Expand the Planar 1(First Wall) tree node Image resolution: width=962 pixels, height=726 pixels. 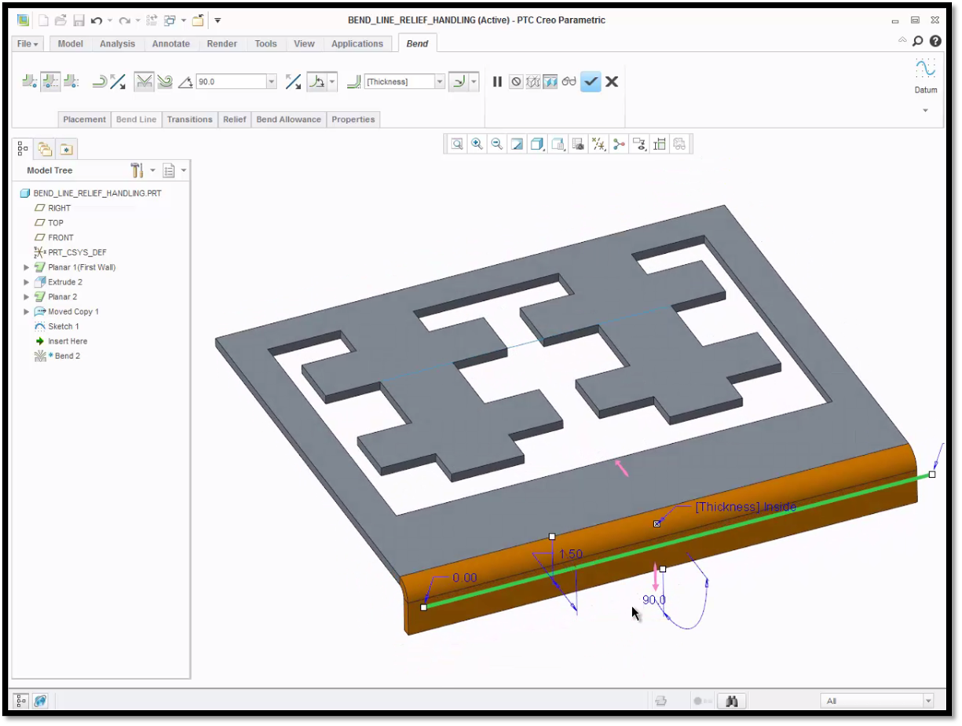[x=27, y=267]
